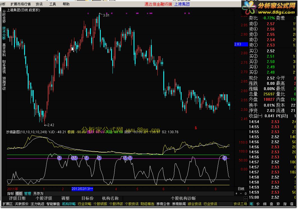Click the 卖⑤ 2.57 order row
Image resolution: width=298 pixels, height=209 pixels.
pos(272,24)
